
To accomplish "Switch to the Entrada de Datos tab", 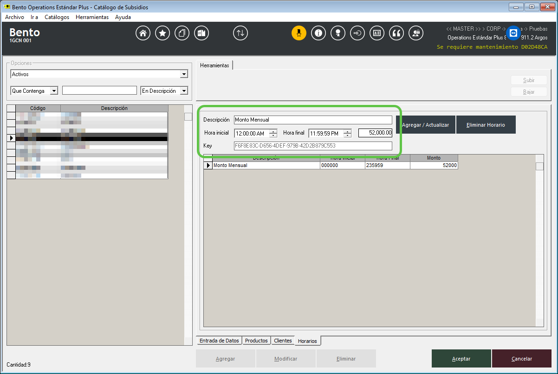I will coord(219,341).
